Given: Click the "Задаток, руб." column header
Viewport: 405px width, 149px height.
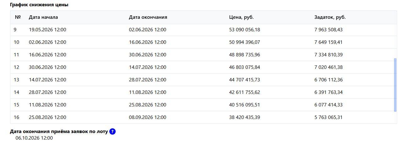Looking at the screenshot, I should 330,17.
